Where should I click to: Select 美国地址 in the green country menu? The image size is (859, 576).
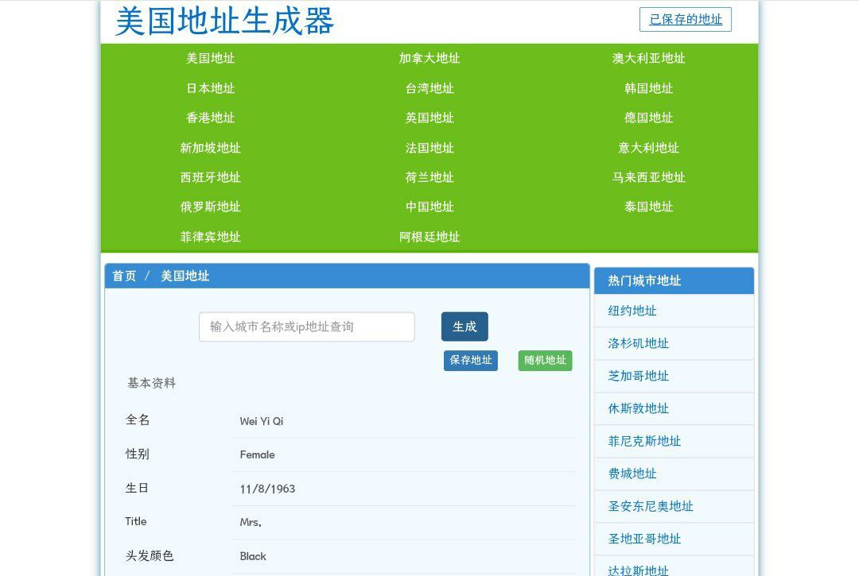click(210, 59)
